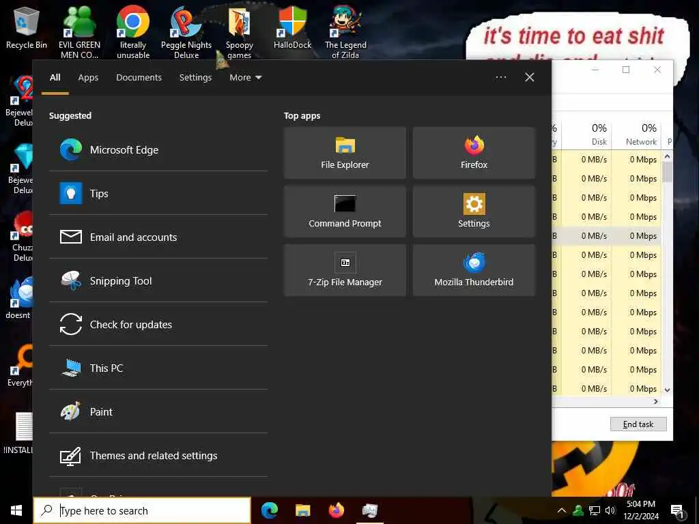Open the clock showing 5:04 PM
The width and height of the screenshot is (699, 524).
coord(641,510)
